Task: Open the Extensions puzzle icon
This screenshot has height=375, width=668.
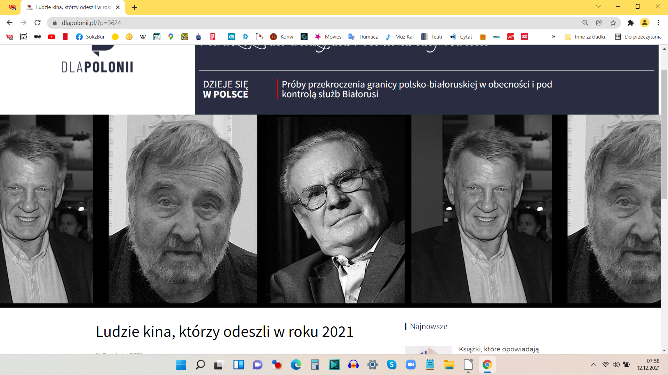Action: tap(630, 23)
